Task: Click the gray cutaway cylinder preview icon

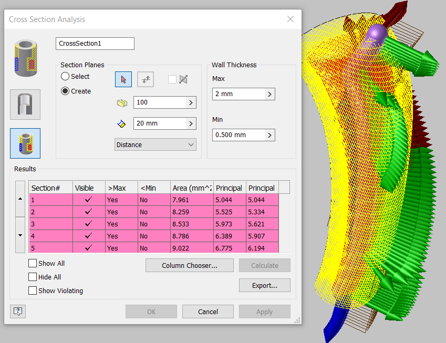Action: click(25, 104)
